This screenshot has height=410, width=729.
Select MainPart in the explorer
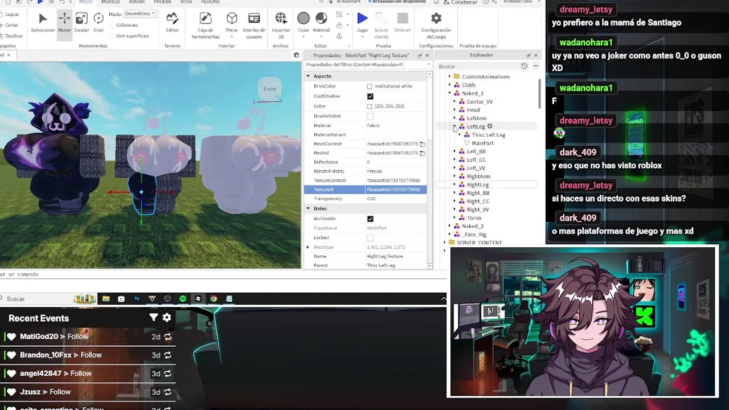coord(482,143)
